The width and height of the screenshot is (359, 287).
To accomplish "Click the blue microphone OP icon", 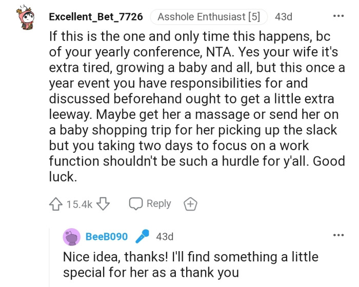I will tap(142, 237).
